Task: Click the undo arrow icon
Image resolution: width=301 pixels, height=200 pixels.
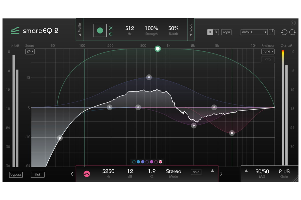Action: [284, 32]
